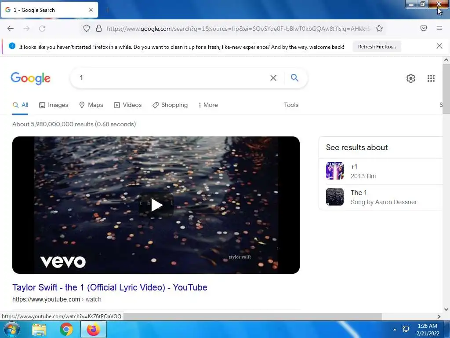Click the forward navigation arrow

pyautogui.click(x=26, y=29)
